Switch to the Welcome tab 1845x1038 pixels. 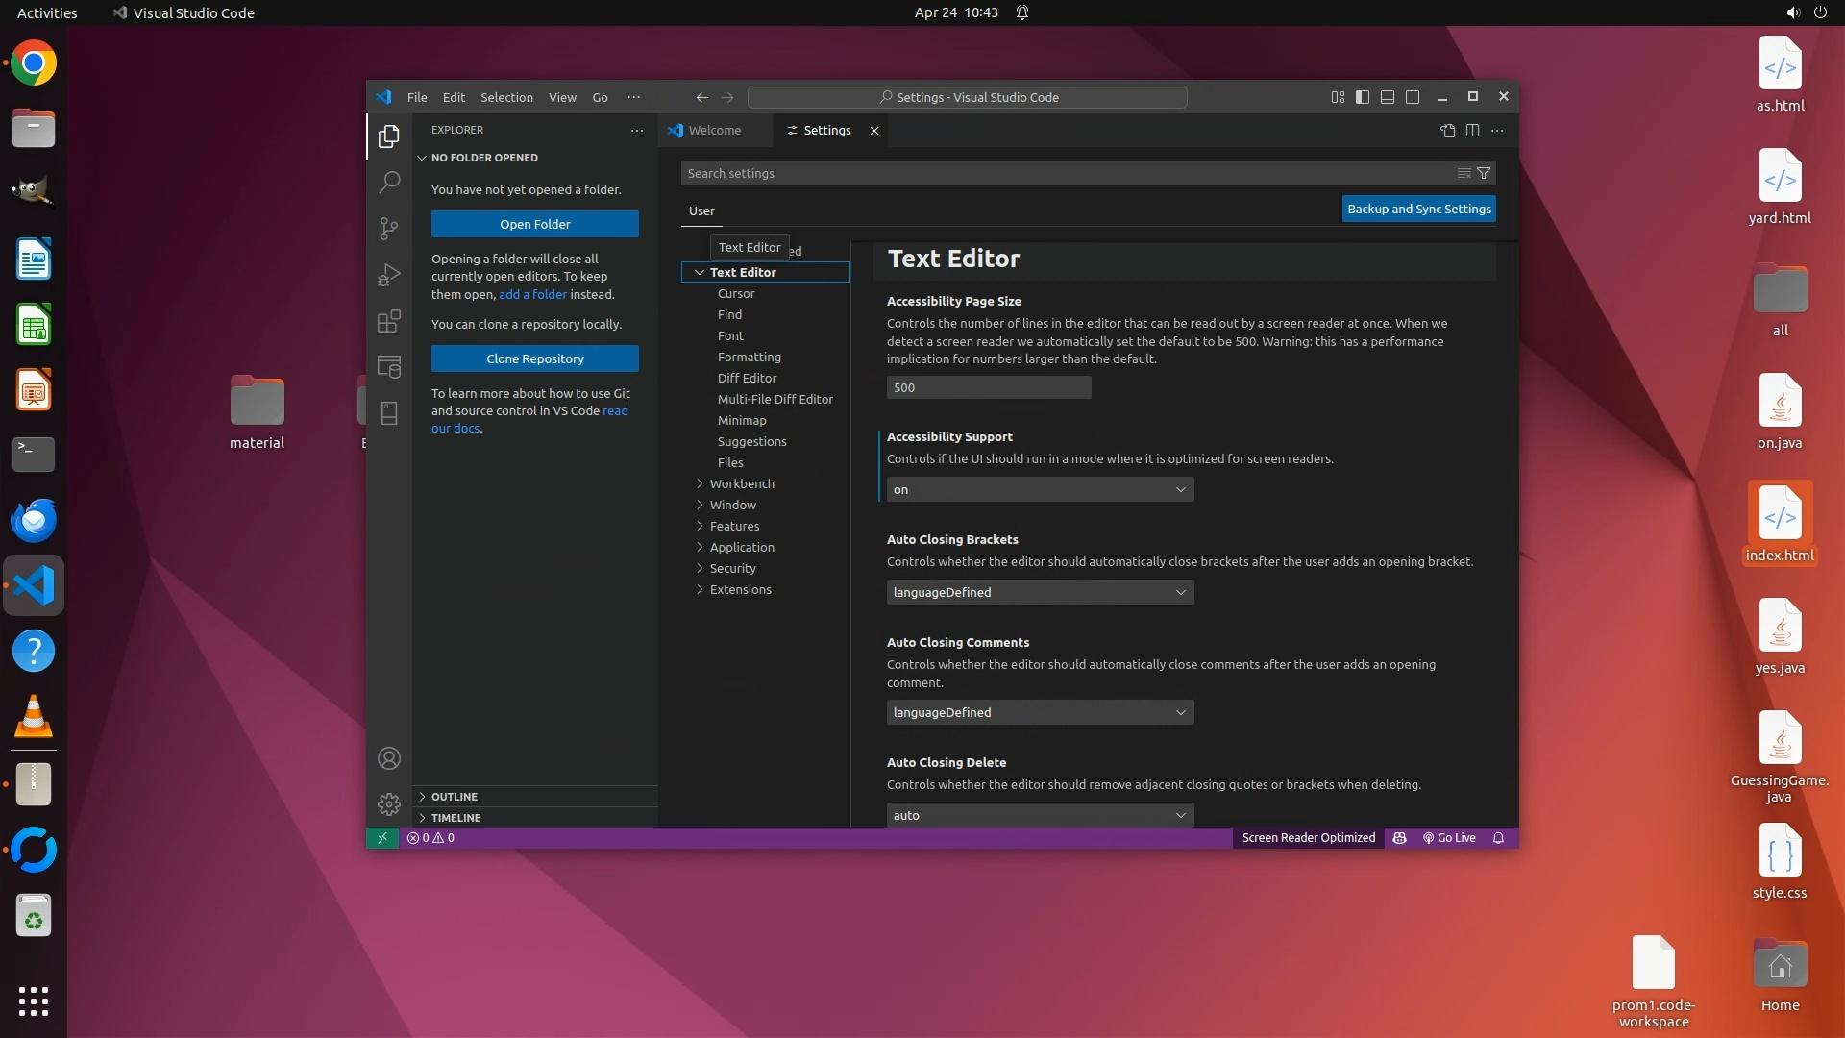coord(714,131)
